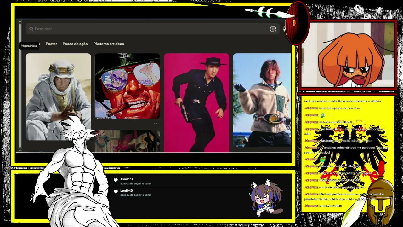The height and width of the screenshot is (227, 403).
Task: Click the heart icon beside Lord040
Action: coord(116,191)
